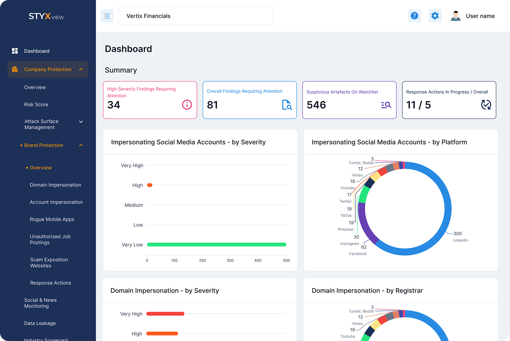Image resolution: width=510 pixels, height=341 pixels.
Task: Expand Attack Surface Management
Action: coord(81,121)
